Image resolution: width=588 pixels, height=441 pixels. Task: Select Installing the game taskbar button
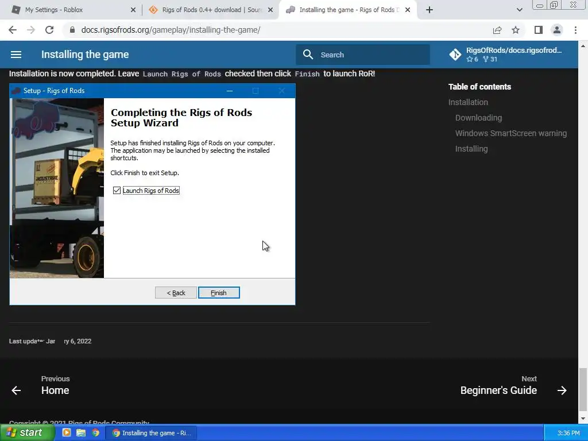(x=151, y=433)
